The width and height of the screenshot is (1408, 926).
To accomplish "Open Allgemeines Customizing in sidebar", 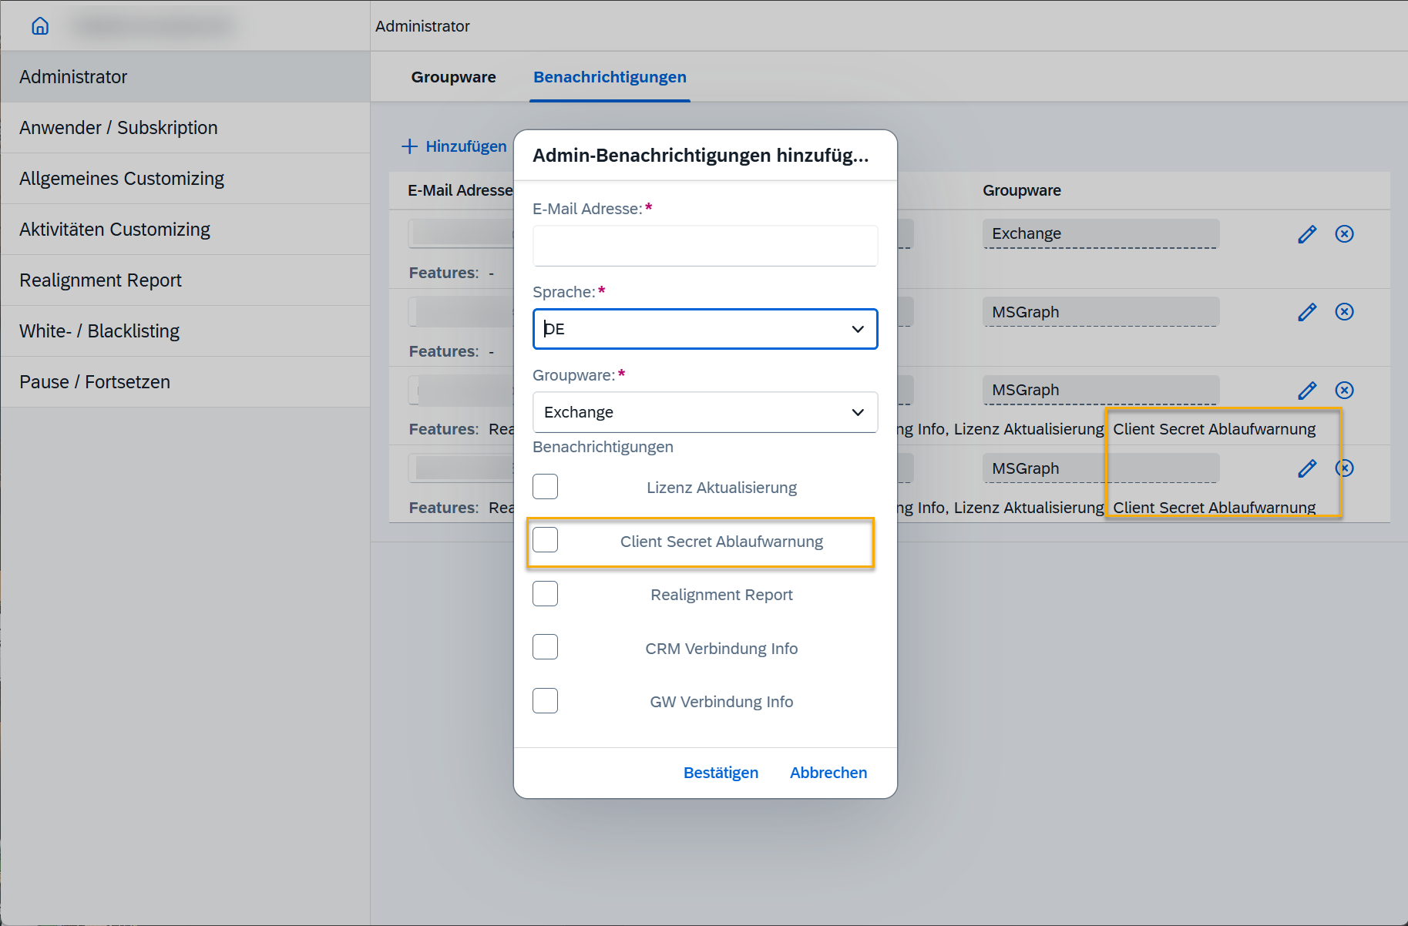I will pos(122,179).
